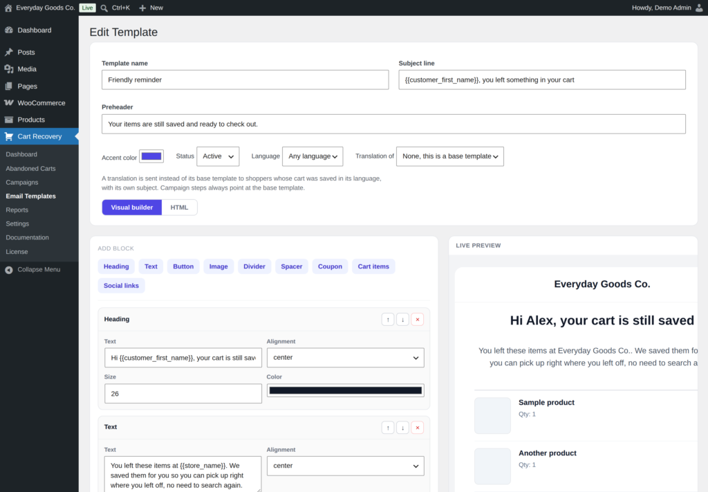Open Abandoned Carts submenu item
The width and height of the screenshot is (708, 492).
[30, 169]
